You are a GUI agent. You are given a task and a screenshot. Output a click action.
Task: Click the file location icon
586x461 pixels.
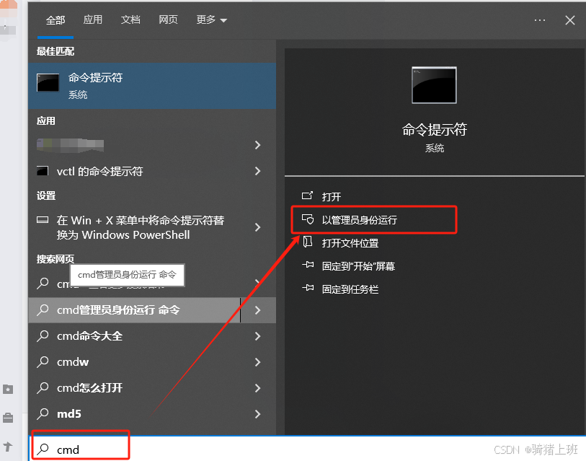(x=308, y=242)
